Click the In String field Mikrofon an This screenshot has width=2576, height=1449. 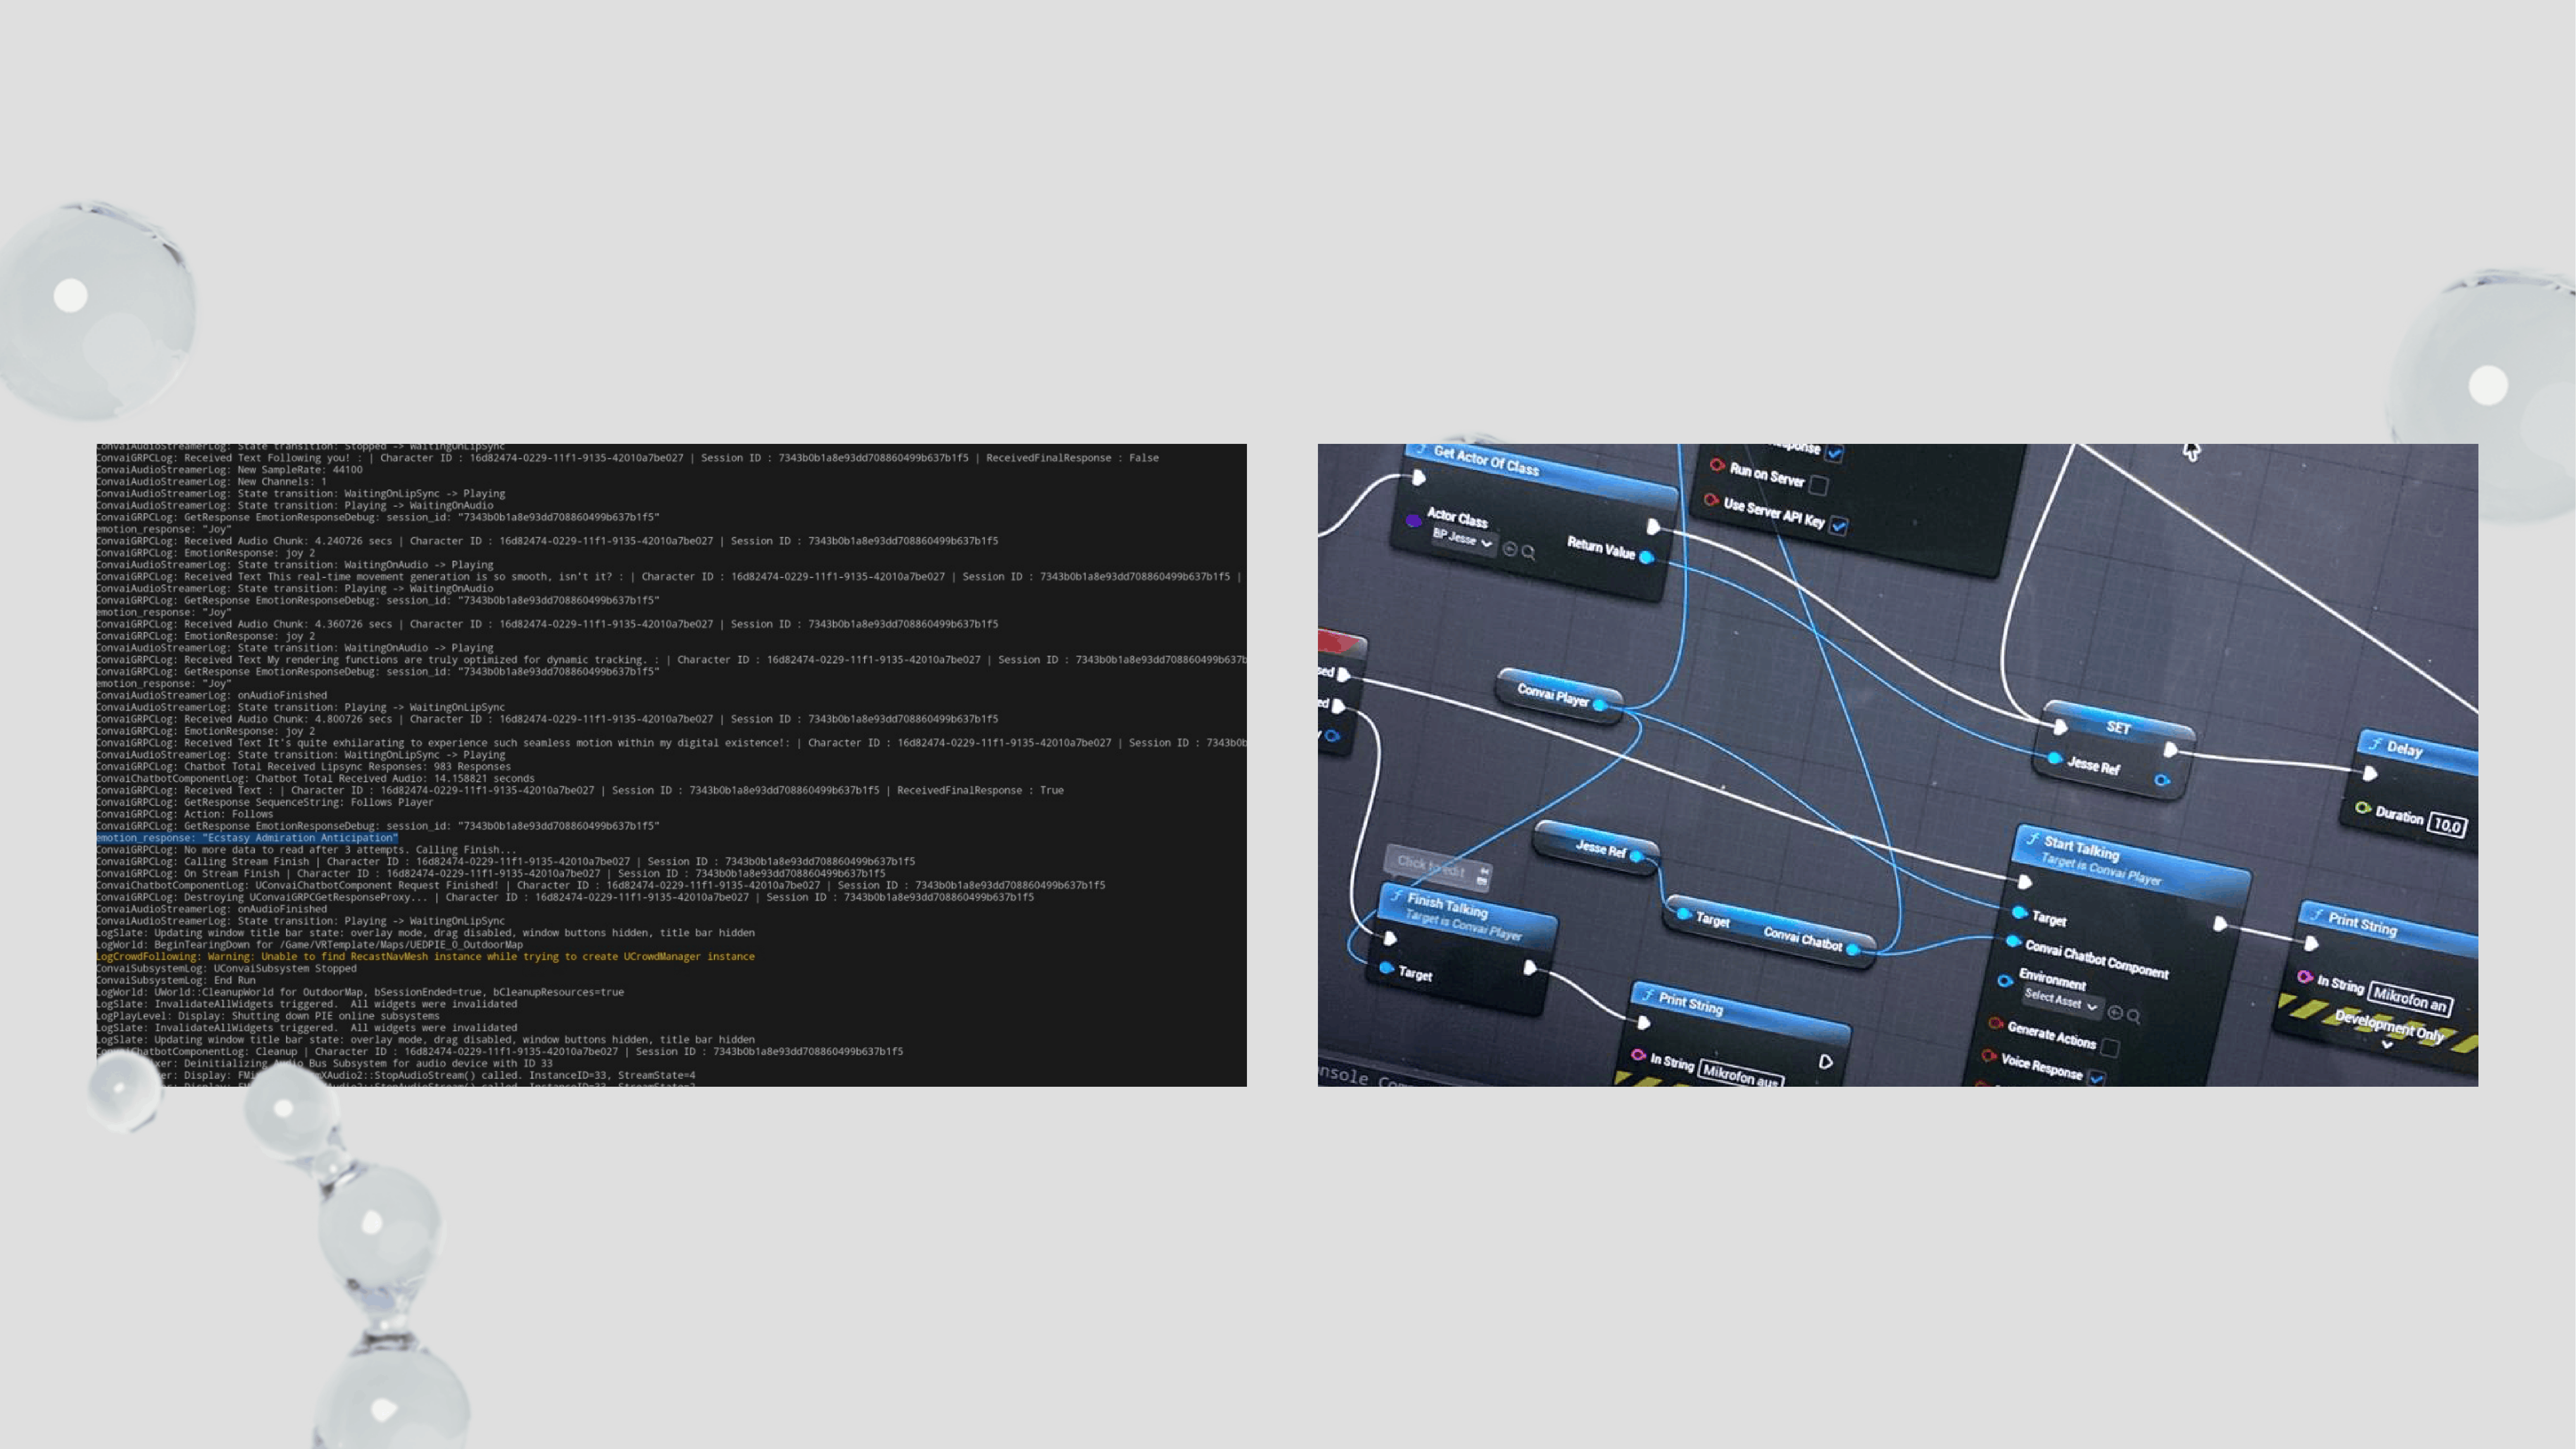[2410, 999]
